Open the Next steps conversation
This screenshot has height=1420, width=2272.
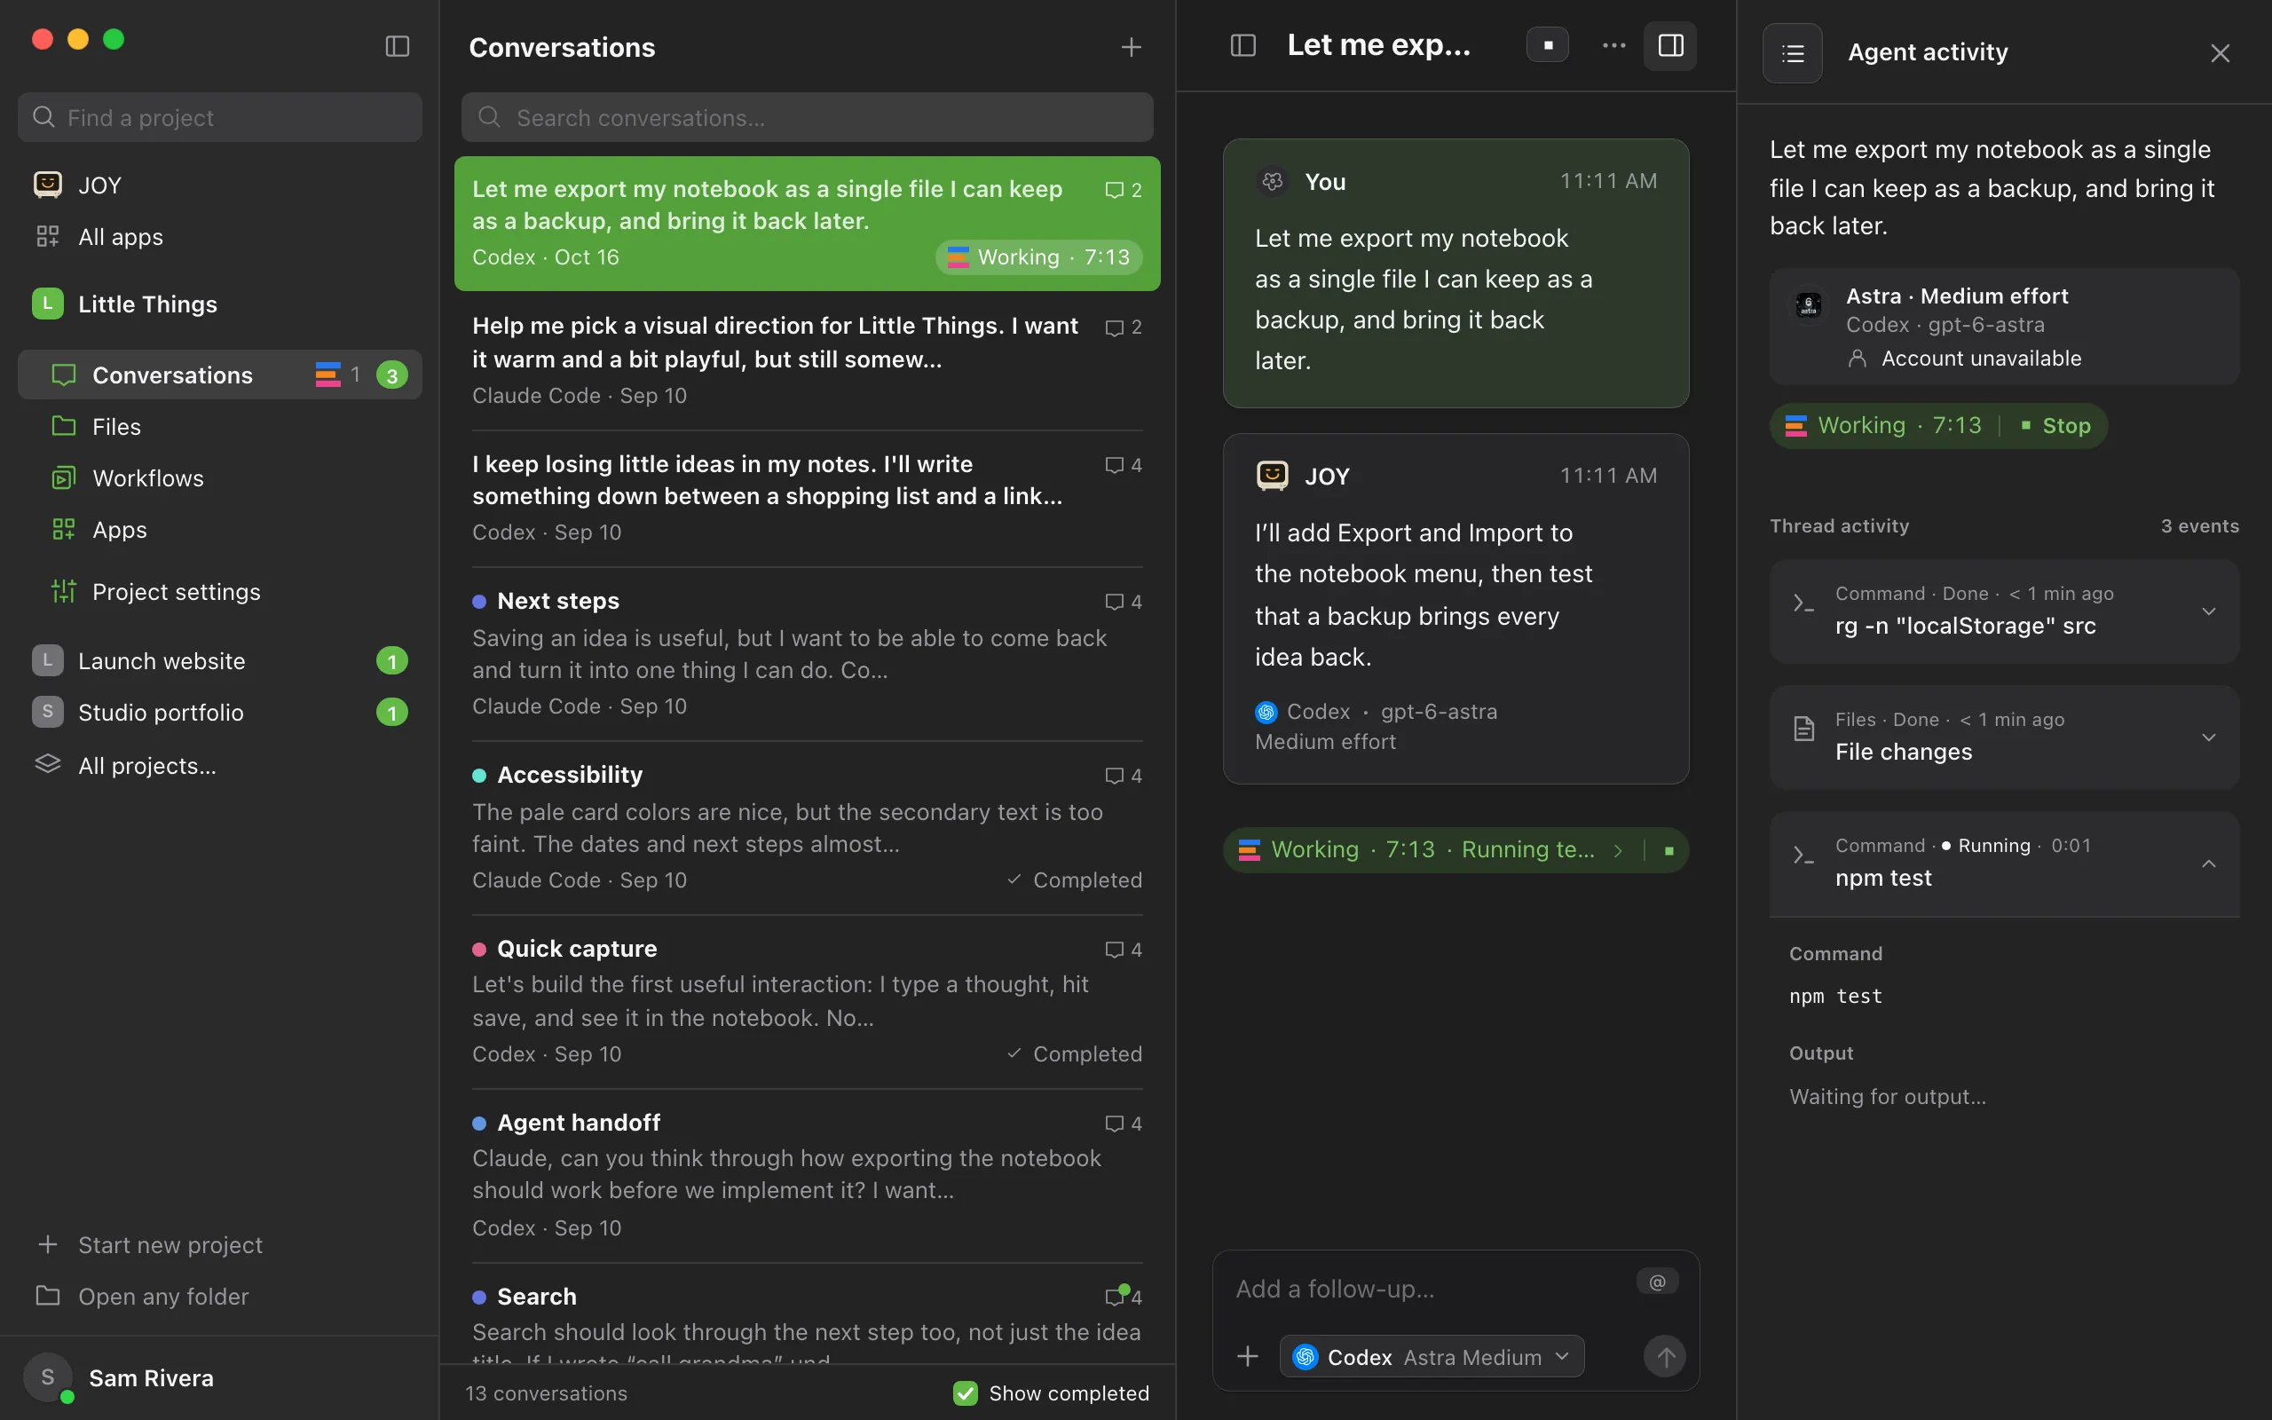tap(808, 654)
